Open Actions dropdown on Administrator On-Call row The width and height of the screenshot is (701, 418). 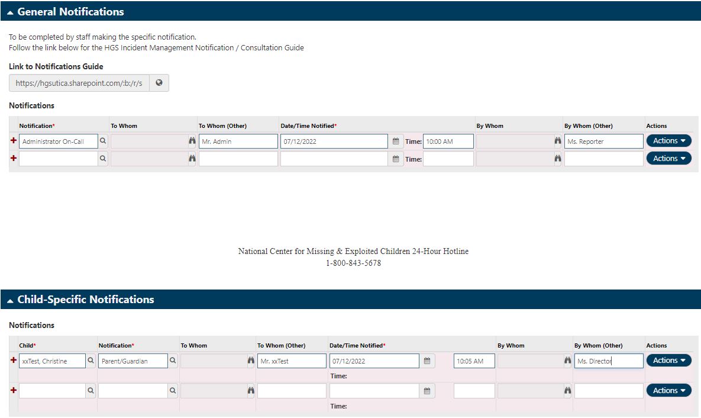668,141
